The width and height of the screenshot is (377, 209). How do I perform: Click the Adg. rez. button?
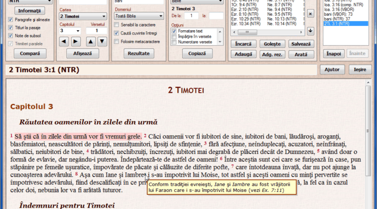coord(272,54)
